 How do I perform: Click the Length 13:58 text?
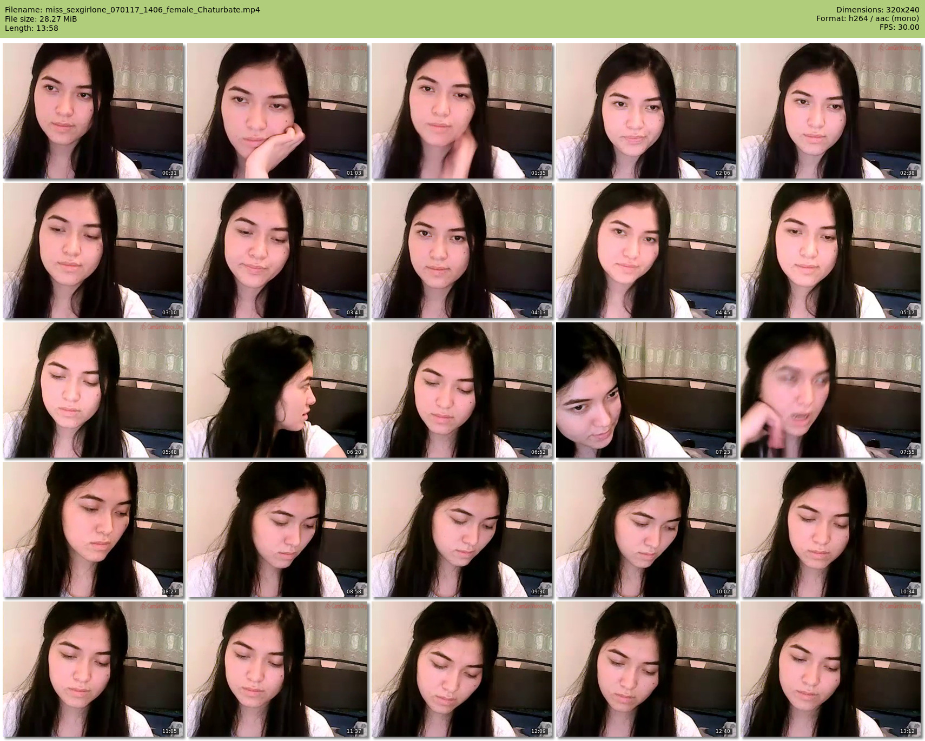(x=31, y=28)
